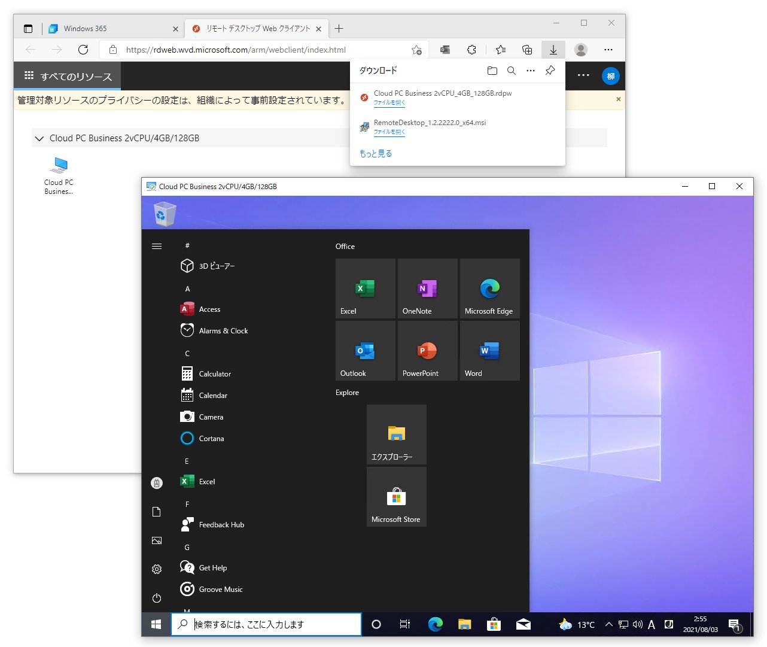Click the taskbar search box
The image size is (767, 647).
click(x=266, y=624)
